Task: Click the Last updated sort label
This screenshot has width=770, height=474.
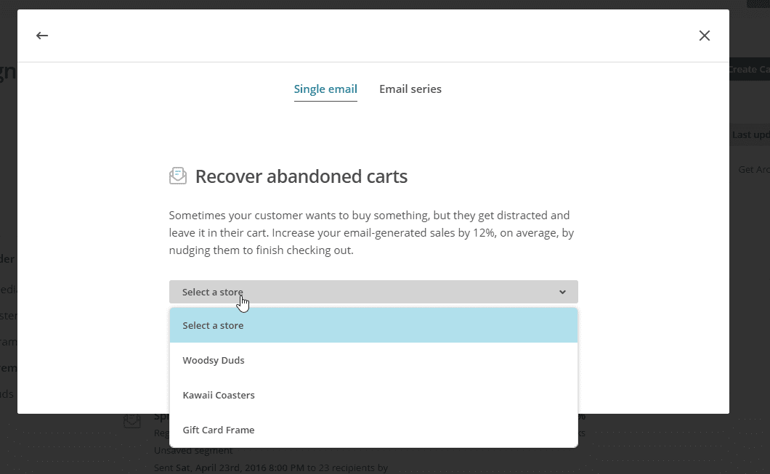Action: pos(750,134)
